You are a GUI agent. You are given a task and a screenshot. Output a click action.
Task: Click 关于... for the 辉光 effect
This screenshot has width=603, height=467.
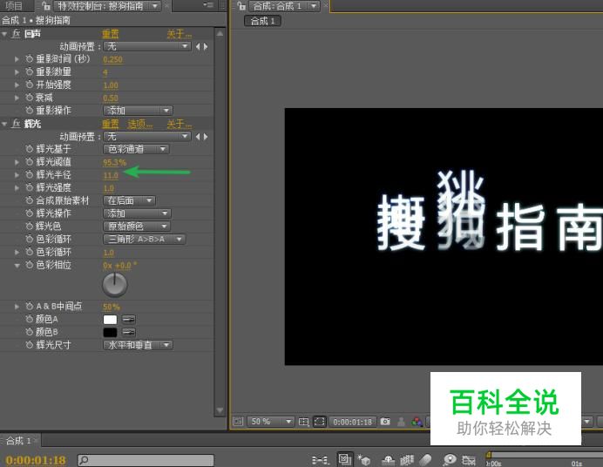[x=179, y=124]
